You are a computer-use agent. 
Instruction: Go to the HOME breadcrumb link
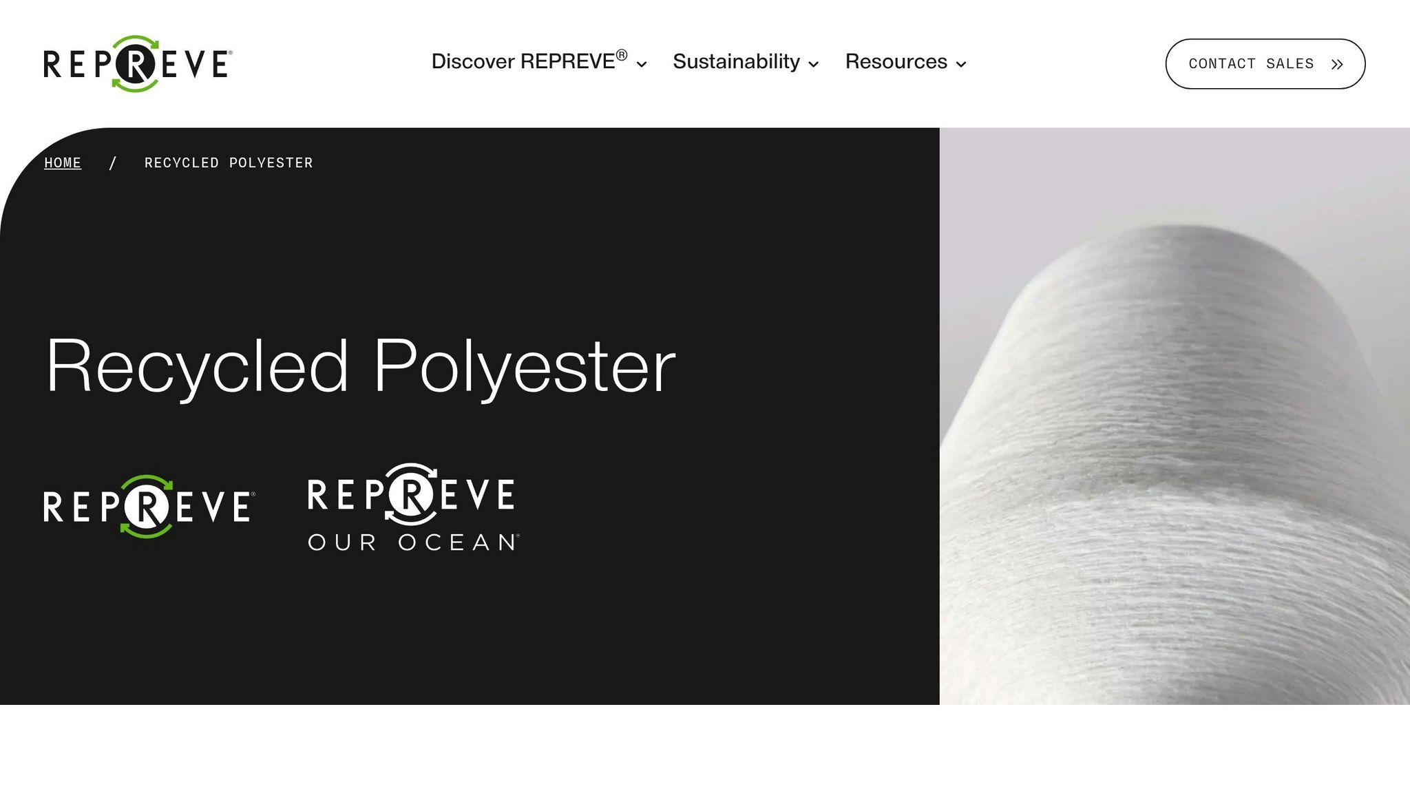click(x=63, y=163)
